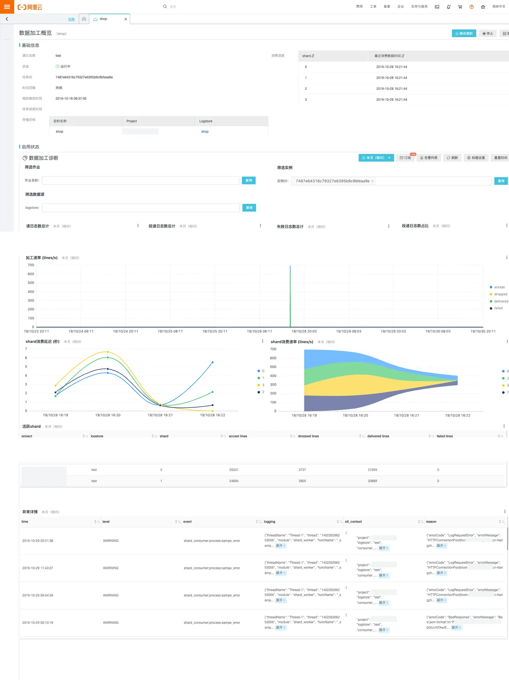Expand reason for 2019-10-29 00:10:19 row

point(456,628)
